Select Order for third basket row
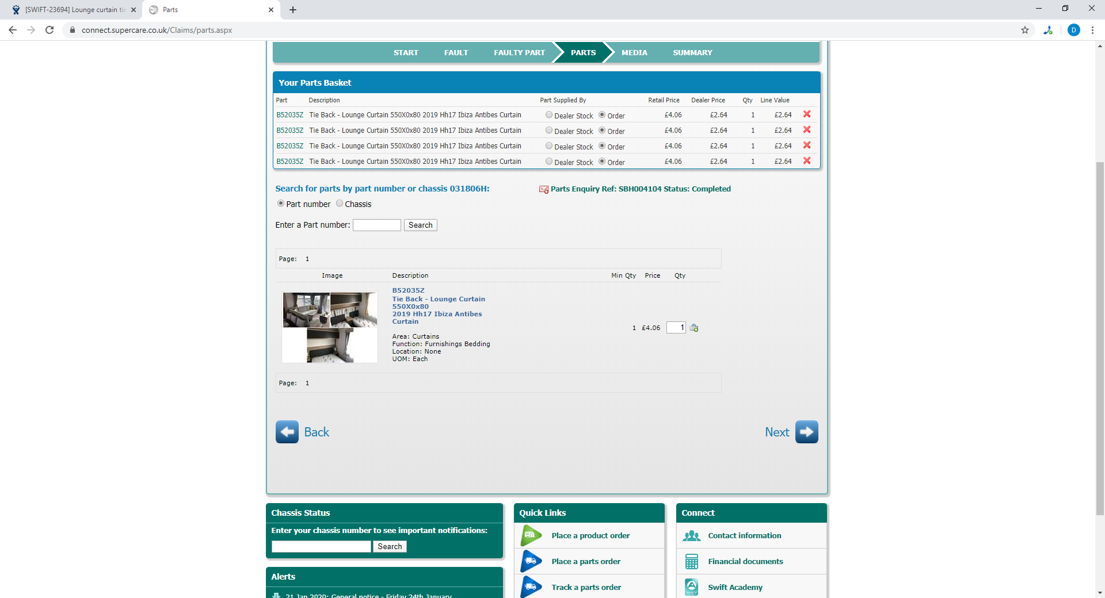The image size is (1105, 598). pos(602,146)
